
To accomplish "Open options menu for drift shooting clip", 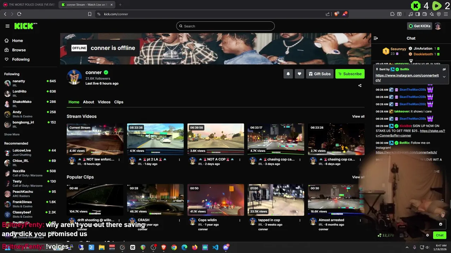I will [x=119, y=220].
